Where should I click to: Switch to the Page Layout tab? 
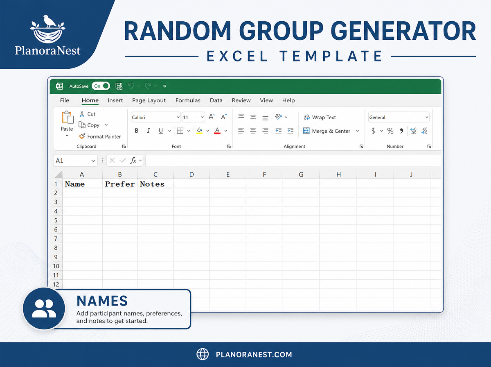149,100
